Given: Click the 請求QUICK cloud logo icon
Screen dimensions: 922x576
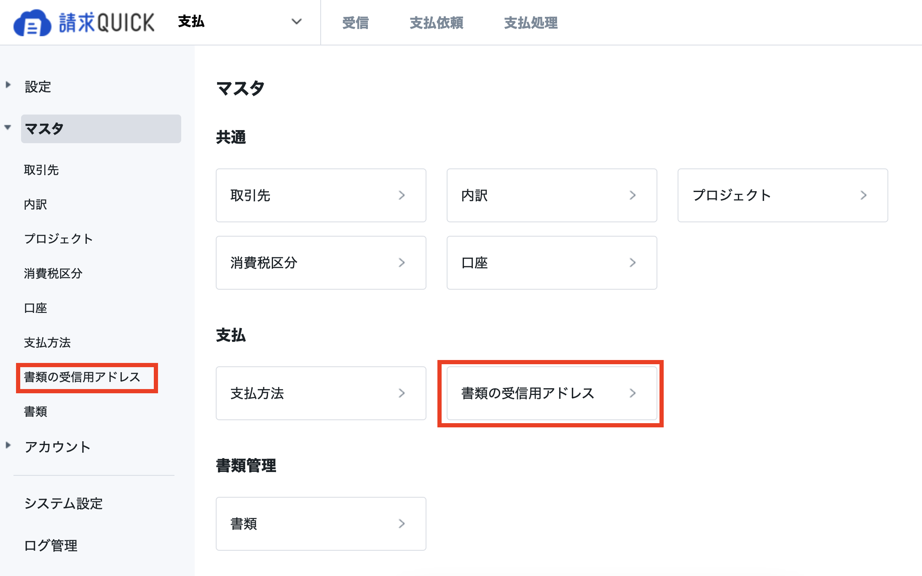Looking at the screenshot, I should coord(32,23).
